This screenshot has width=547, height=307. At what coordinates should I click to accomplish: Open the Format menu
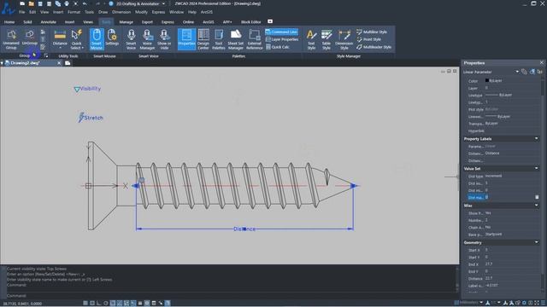click(74, 12)
